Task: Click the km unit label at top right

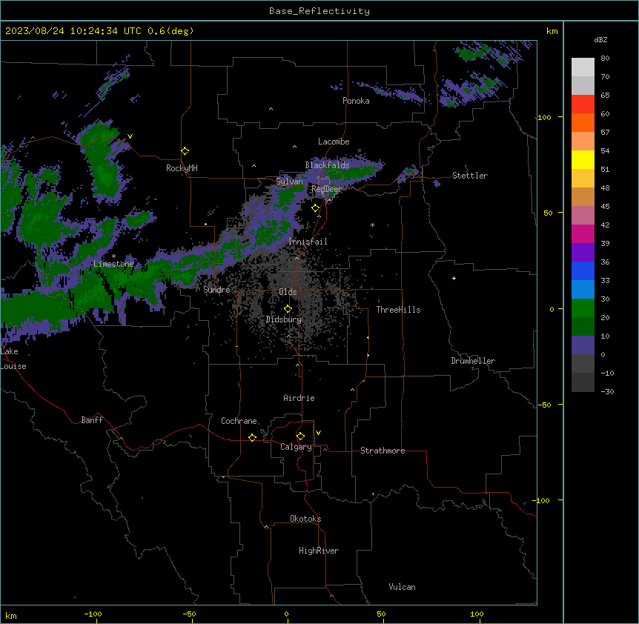Action: click(552, 31)
